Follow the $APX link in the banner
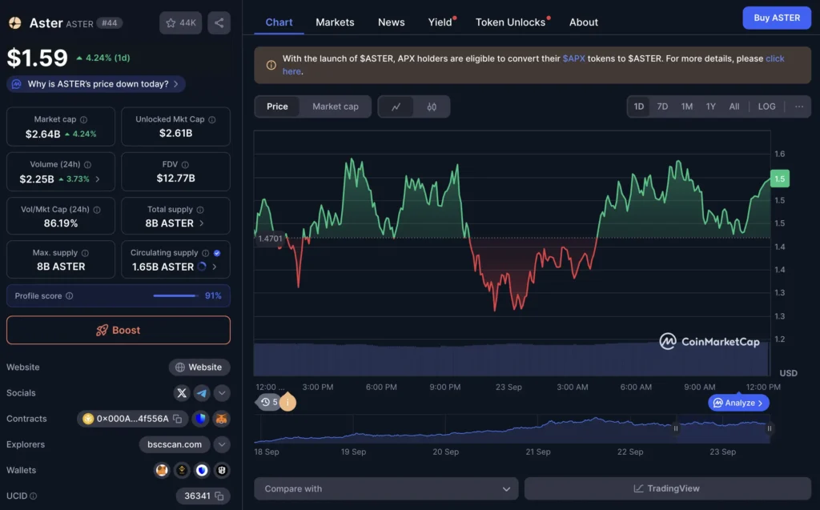The width and height of the screenshot is (820, 510). [573, 58]
